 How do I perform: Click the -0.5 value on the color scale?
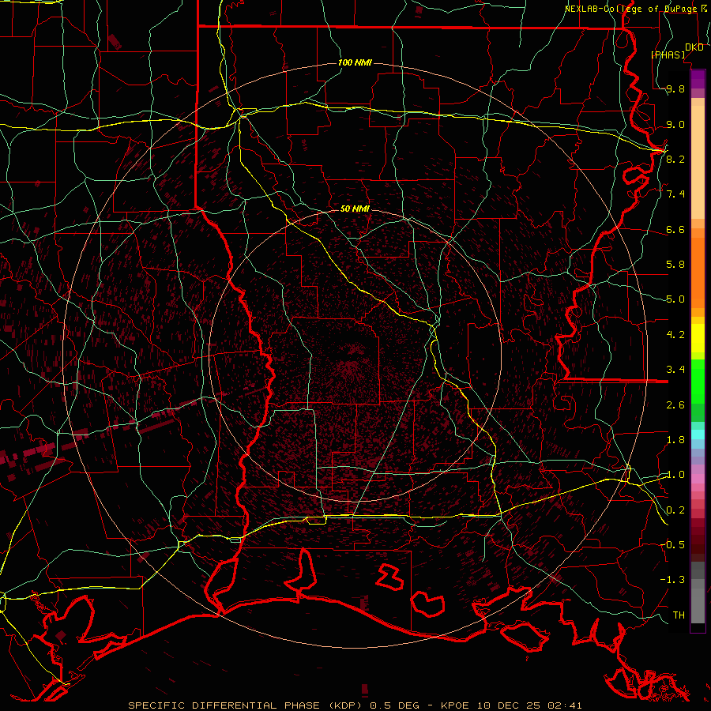672,545
